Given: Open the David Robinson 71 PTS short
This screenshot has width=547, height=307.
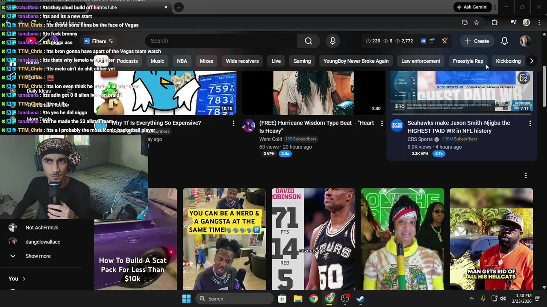Looking at the screenshot, I should (313, 239).
